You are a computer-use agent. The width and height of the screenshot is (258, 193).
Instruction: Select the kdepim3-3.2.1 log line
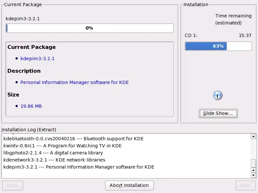point(79,167)
